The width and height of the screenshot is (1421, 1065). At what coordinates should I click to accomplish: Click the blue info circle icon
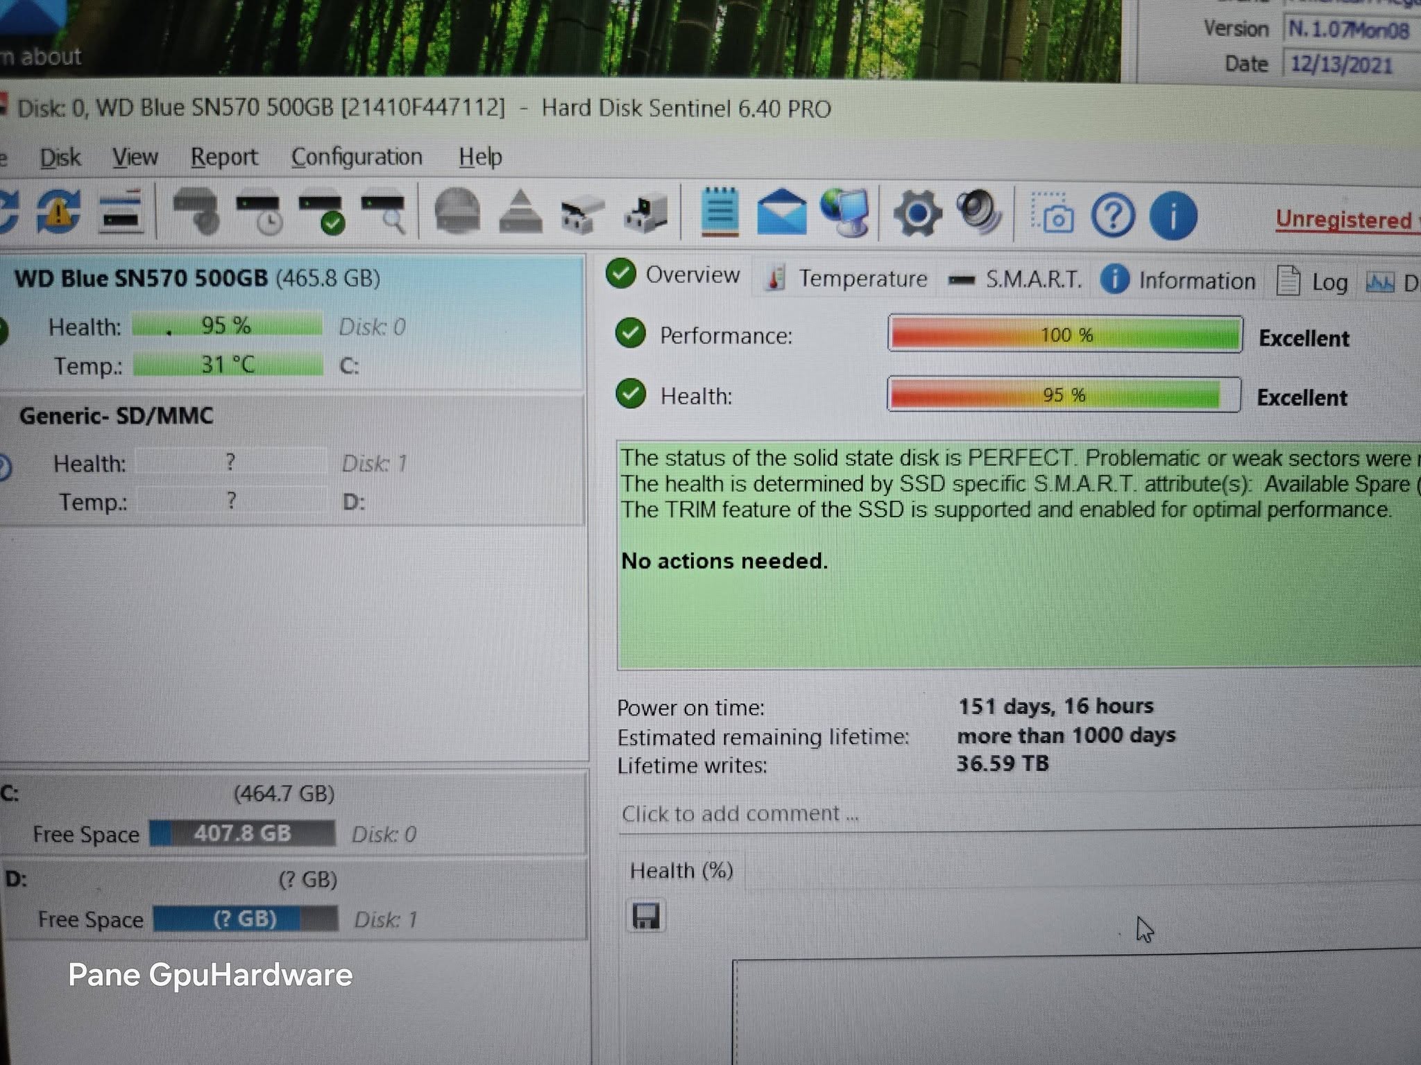pos(1173,216)
